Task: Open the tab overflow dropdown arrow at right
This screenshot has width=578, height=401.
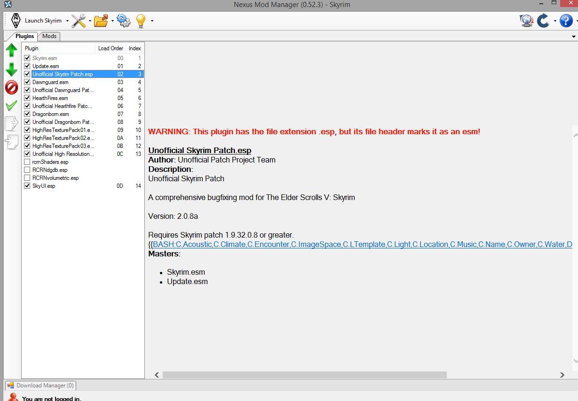Action: tap(574, 36)
